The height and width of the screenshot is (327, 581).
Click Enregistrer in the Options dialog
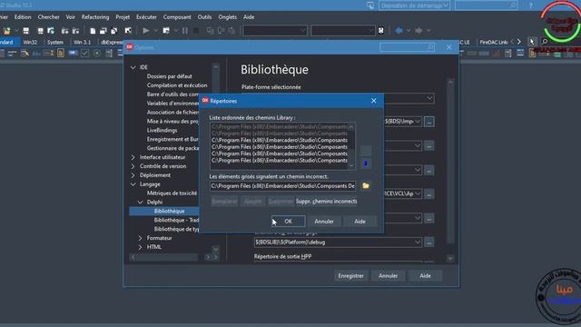(350, 276)
